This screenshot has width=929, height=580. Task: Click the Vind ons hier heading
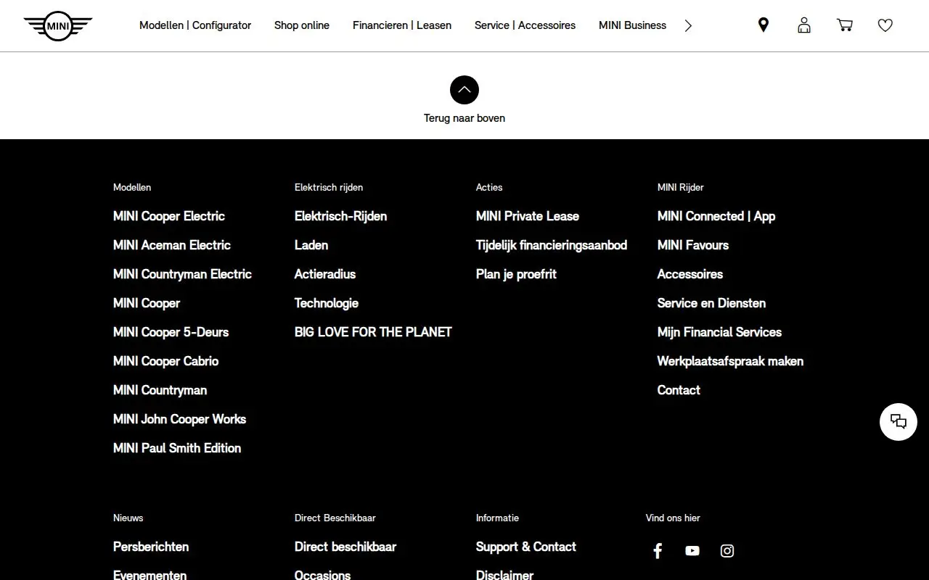(x=673, y=518)
